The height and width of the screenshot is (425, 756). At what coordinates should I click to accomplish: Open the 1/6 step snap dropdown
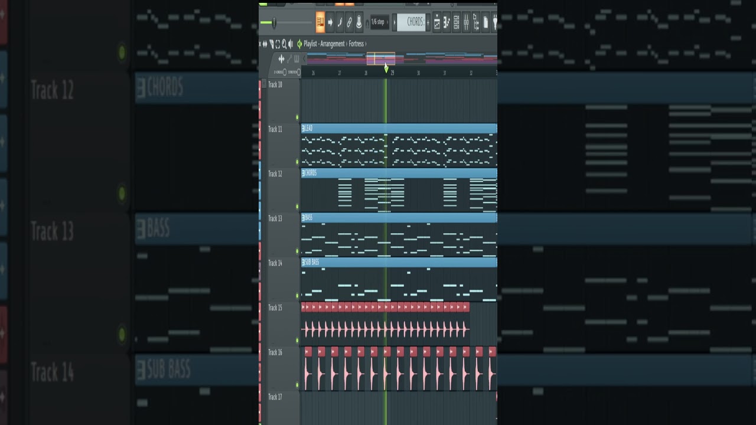point(379,22)
